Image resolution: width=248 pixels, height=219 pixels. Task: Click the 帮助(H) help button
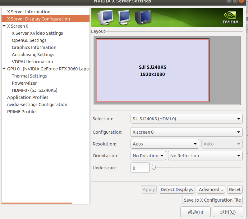195,212
